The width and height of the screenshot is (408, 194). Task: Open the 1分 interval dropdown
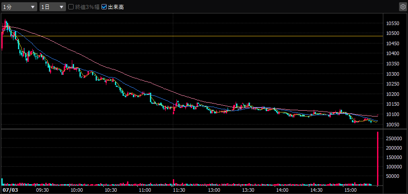(19, 7)
